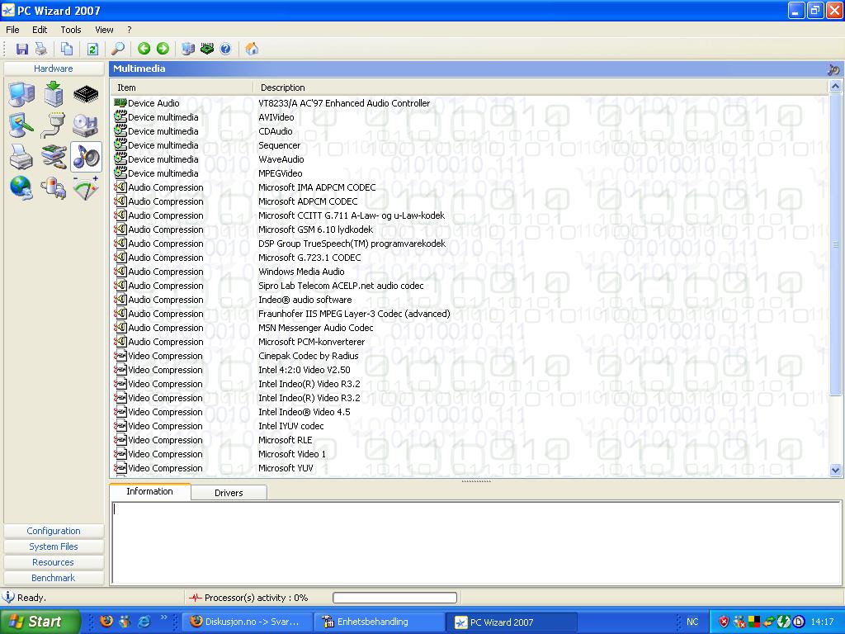Click the list scrollbar up arrow
The image size is (845, 634).
[835, 86]
